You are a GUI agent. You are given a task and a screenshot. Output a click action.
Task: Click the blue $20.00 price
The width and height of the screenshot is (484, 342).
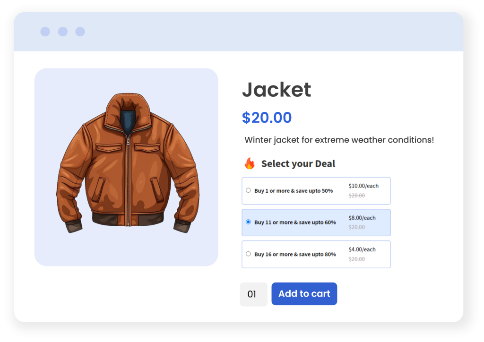267,118
